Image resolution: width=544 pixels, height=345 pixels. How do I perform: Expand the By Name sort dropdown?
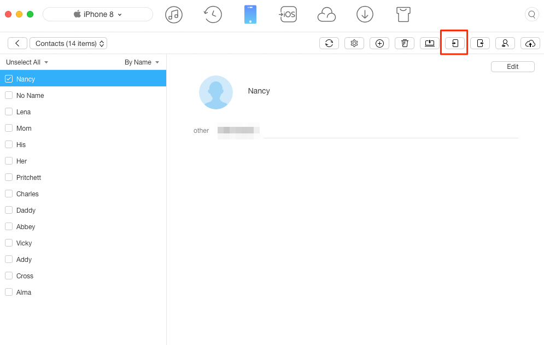(x=142, y=62)
